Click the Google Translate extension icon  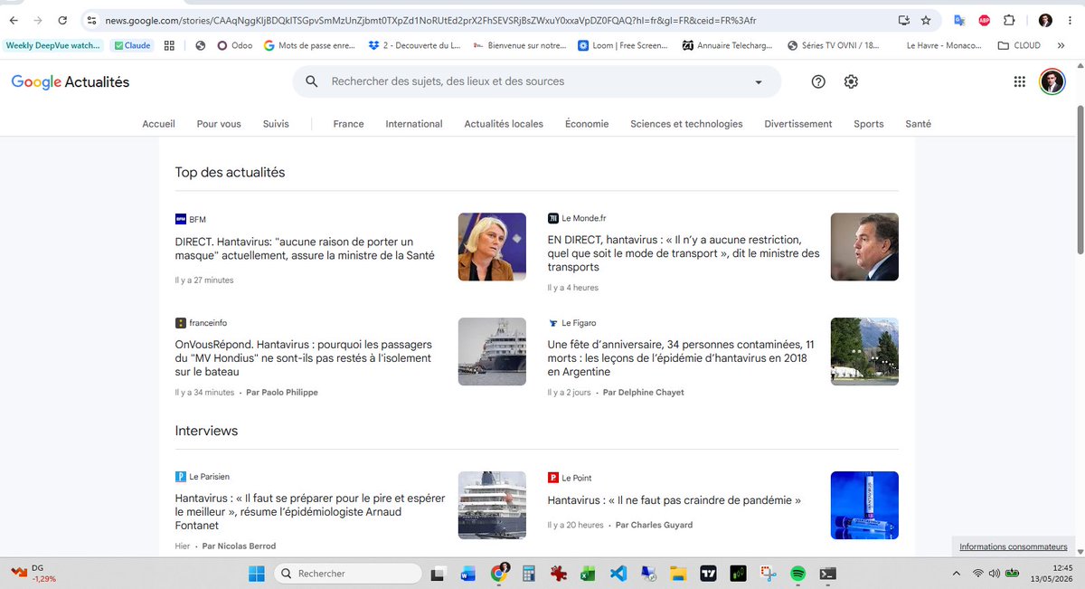tap(959, 20)
